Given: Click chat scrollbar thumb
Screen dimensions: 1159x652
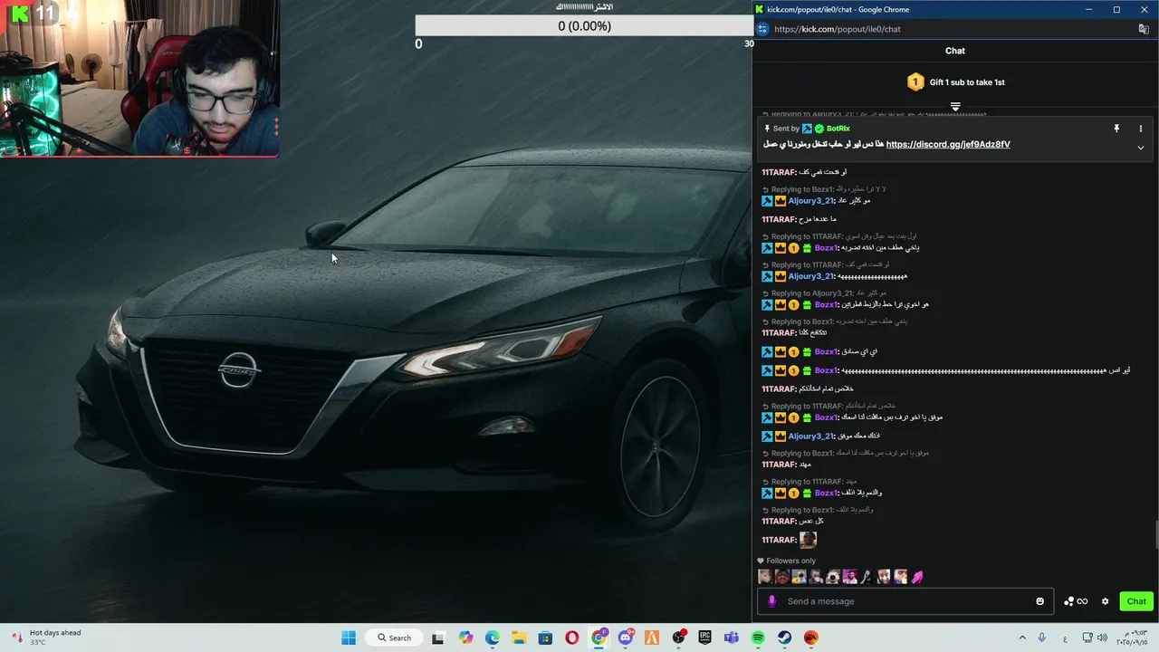Looking at the screenshot, I should (1154, 534).
